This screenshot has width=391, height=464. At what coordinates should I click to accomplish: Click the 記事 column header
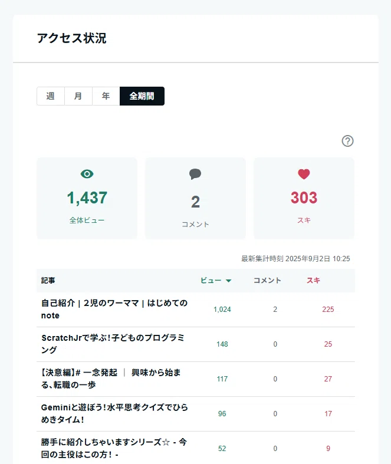[x=48, y=280]
